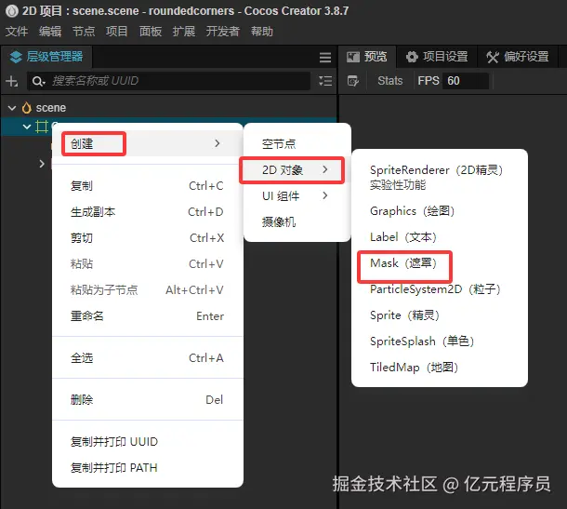This screenshot has width=567, height=509.
Task: Create a ParticleSystem2D (粒子) node
Action: (x=440, y=288)
